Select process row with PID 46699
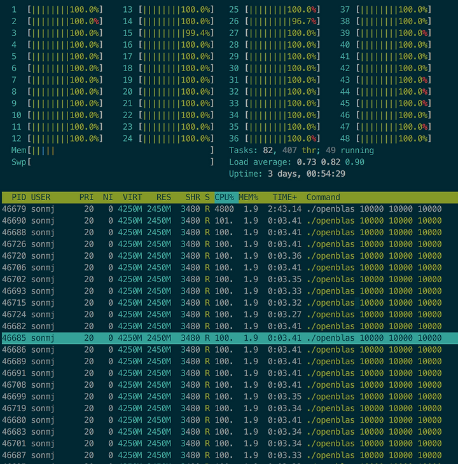Viewport: 458px width, 464px height. 229,397
